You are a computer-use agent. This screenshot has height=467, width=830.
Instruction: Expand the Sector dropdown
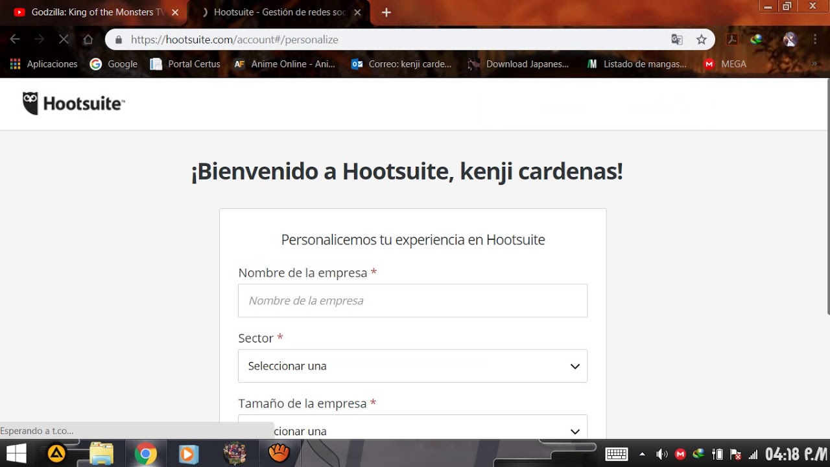[412, 366]
